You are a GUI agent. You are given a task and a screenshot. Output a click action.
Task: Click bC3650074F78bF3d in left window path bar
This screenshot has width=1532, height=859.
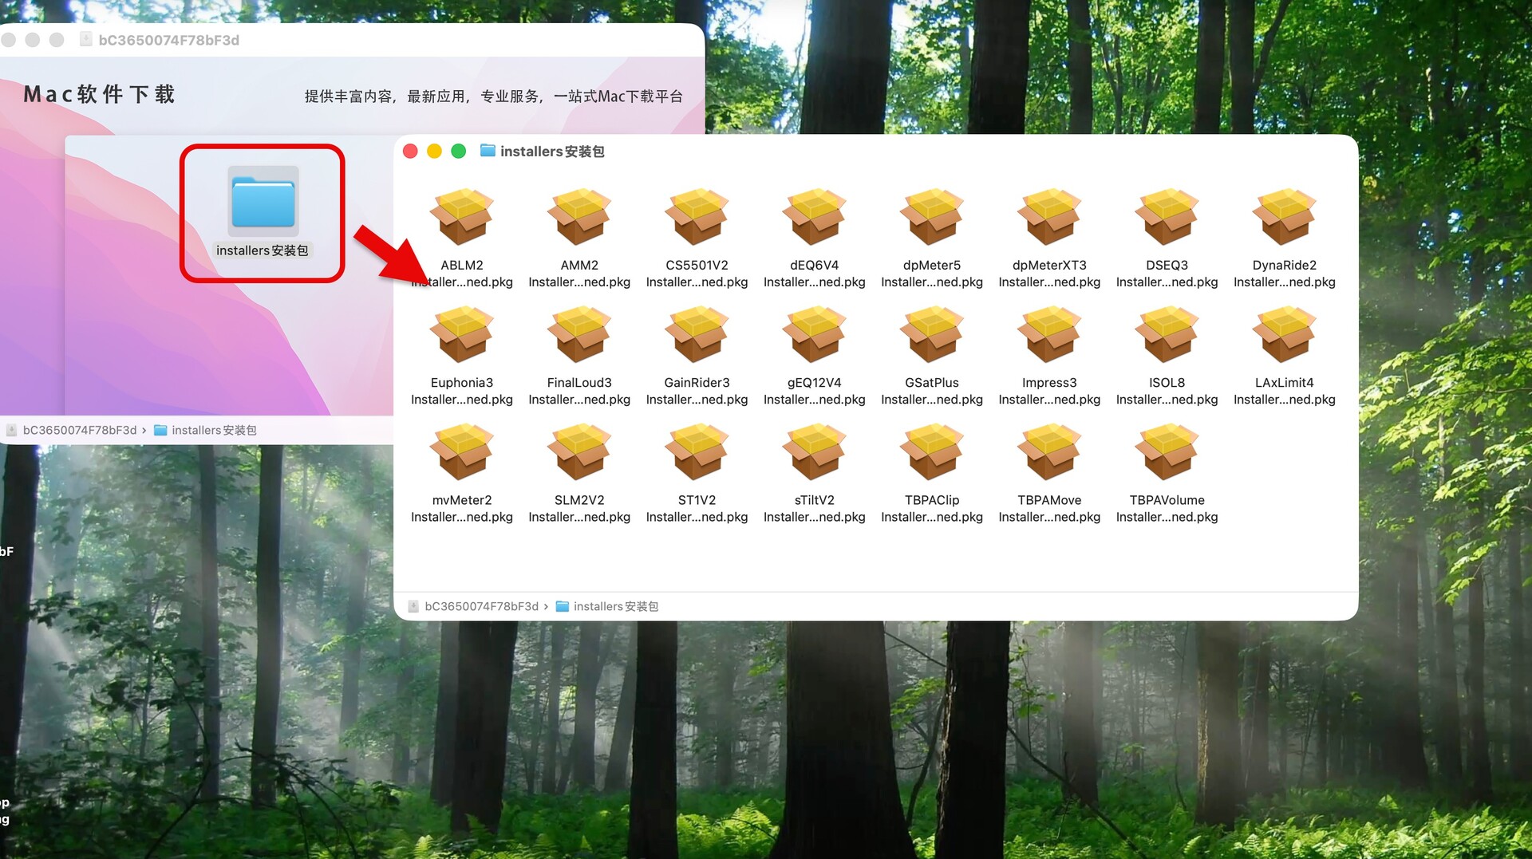pos(79,431)
